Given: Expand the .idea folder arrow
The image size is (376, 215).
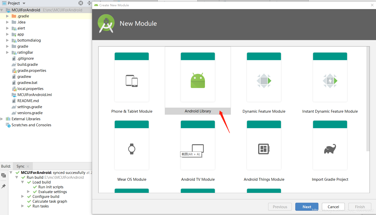Looking at the screenshot, I should pos(7,22).
